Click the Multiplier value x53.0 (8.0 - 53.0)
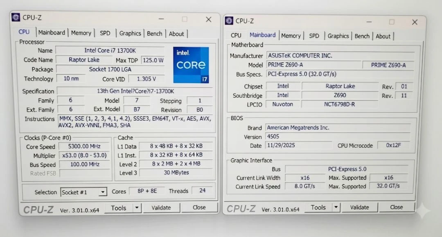Screen dimensions: 442x237 84,155
